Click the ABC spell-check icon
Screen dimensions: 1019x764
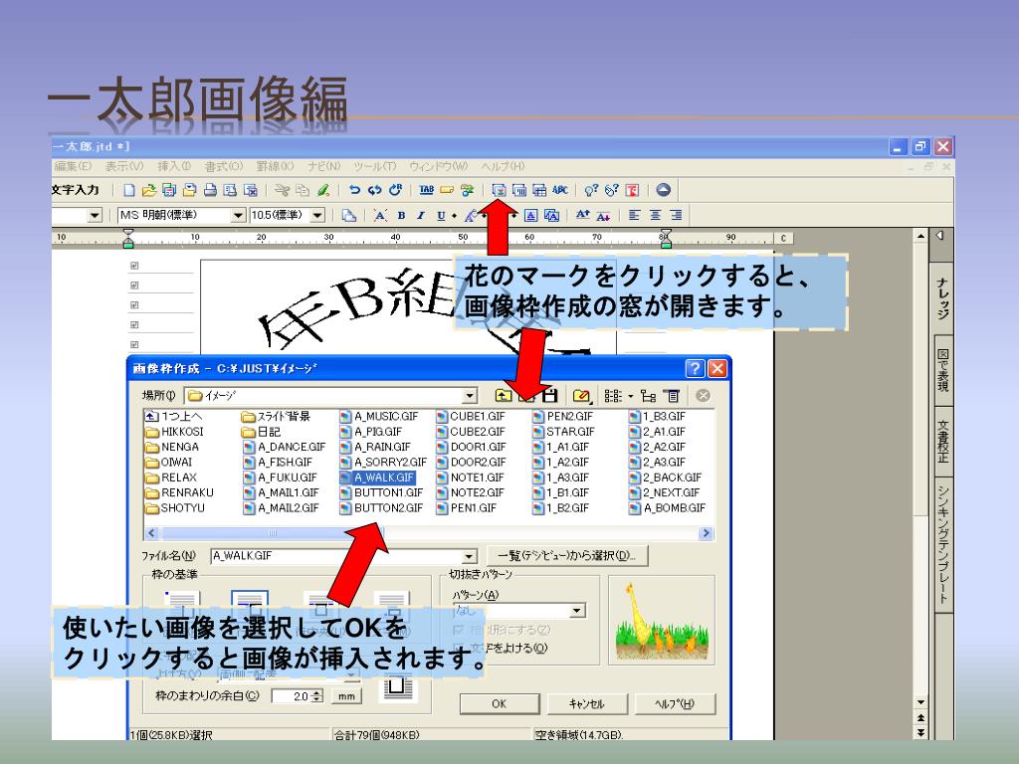[559, 190]
